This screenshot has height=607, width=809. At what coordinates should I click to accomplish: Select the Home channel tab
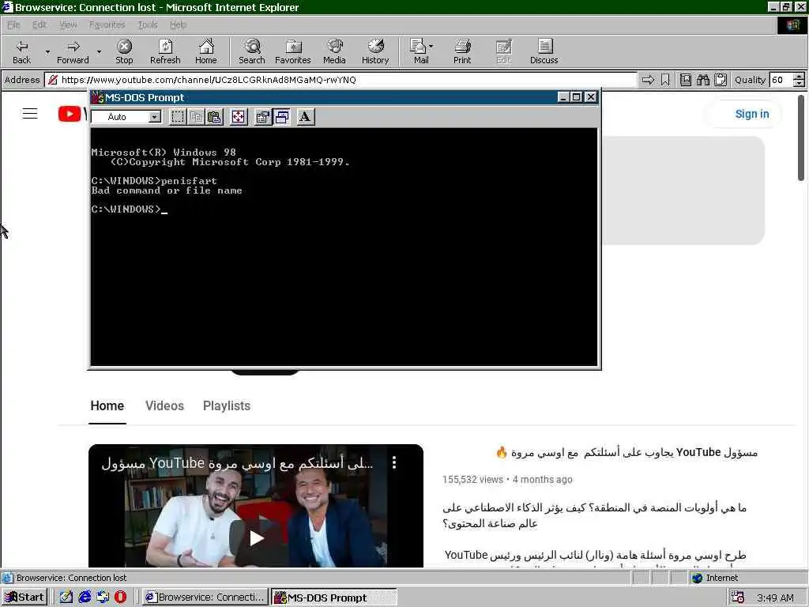tap(107, 405)
